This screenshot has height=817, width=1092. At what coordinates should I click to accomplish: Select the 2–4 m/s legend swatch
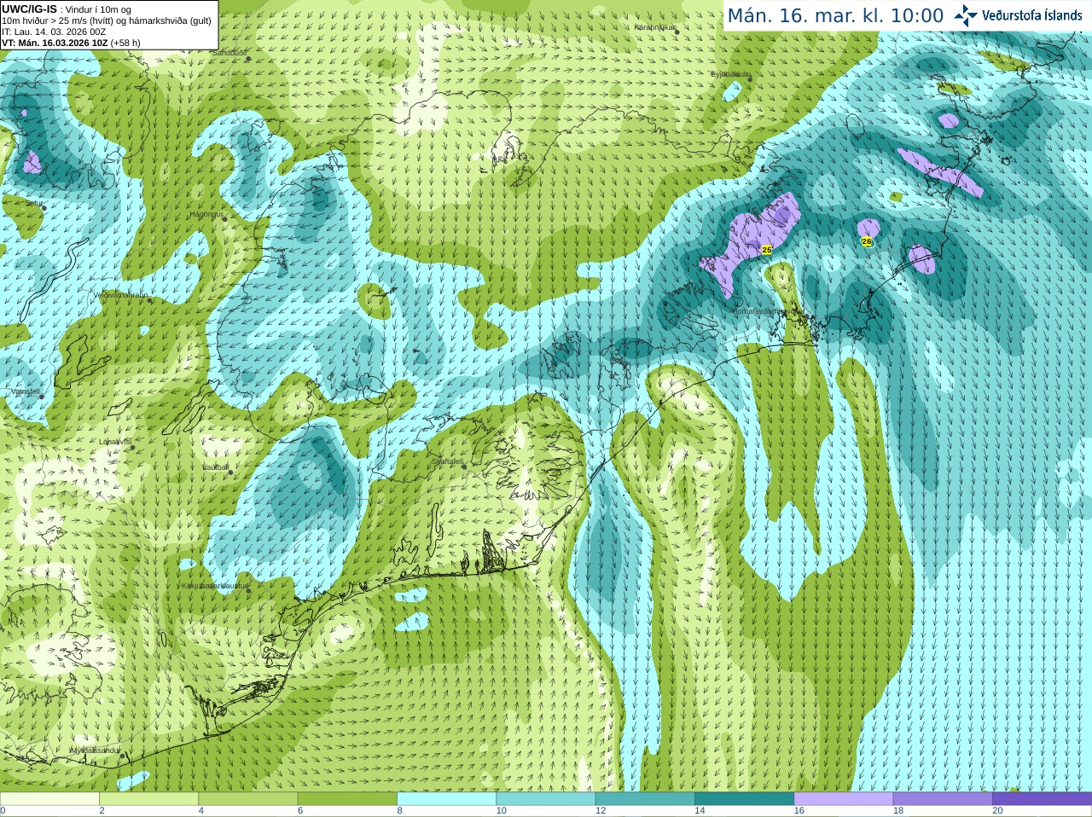[148, 799]
